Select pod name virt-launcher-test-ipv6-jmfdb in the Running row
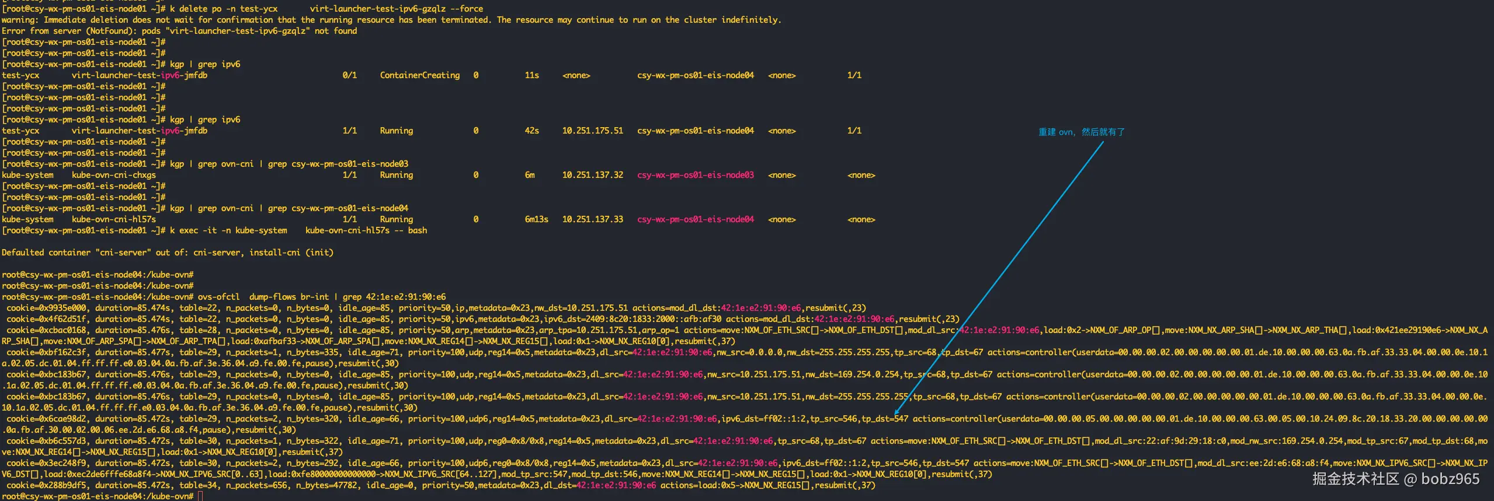The image size is (1494, 501). (x=140, y=131)
